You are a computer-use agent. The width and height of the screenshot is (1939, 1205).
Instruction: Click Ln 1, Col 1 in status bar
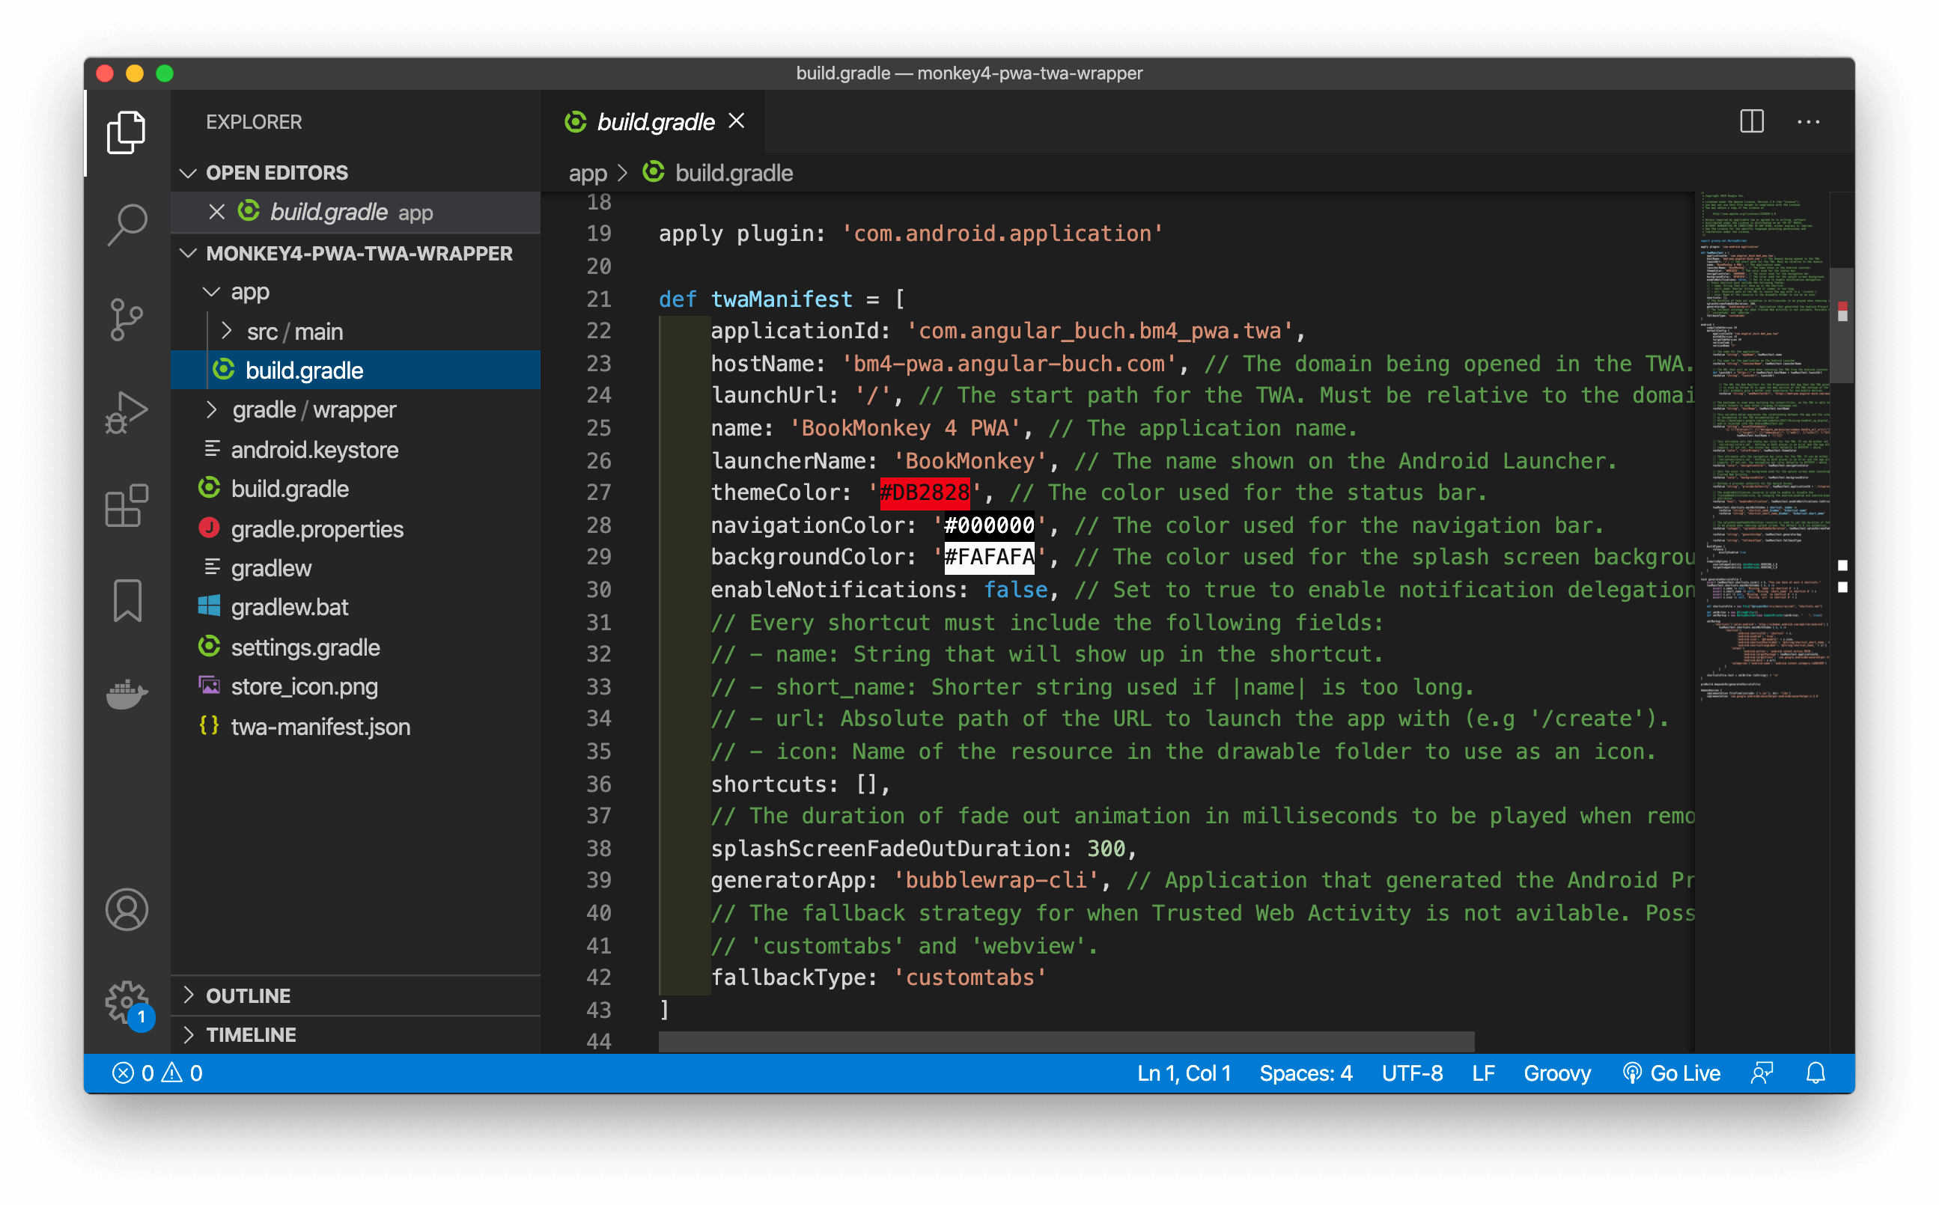[1184, 1073]
